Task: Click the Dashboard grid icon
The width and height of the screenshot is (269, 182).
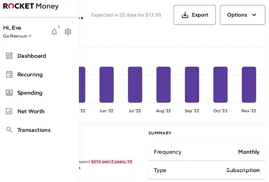Action: [9, 56]
